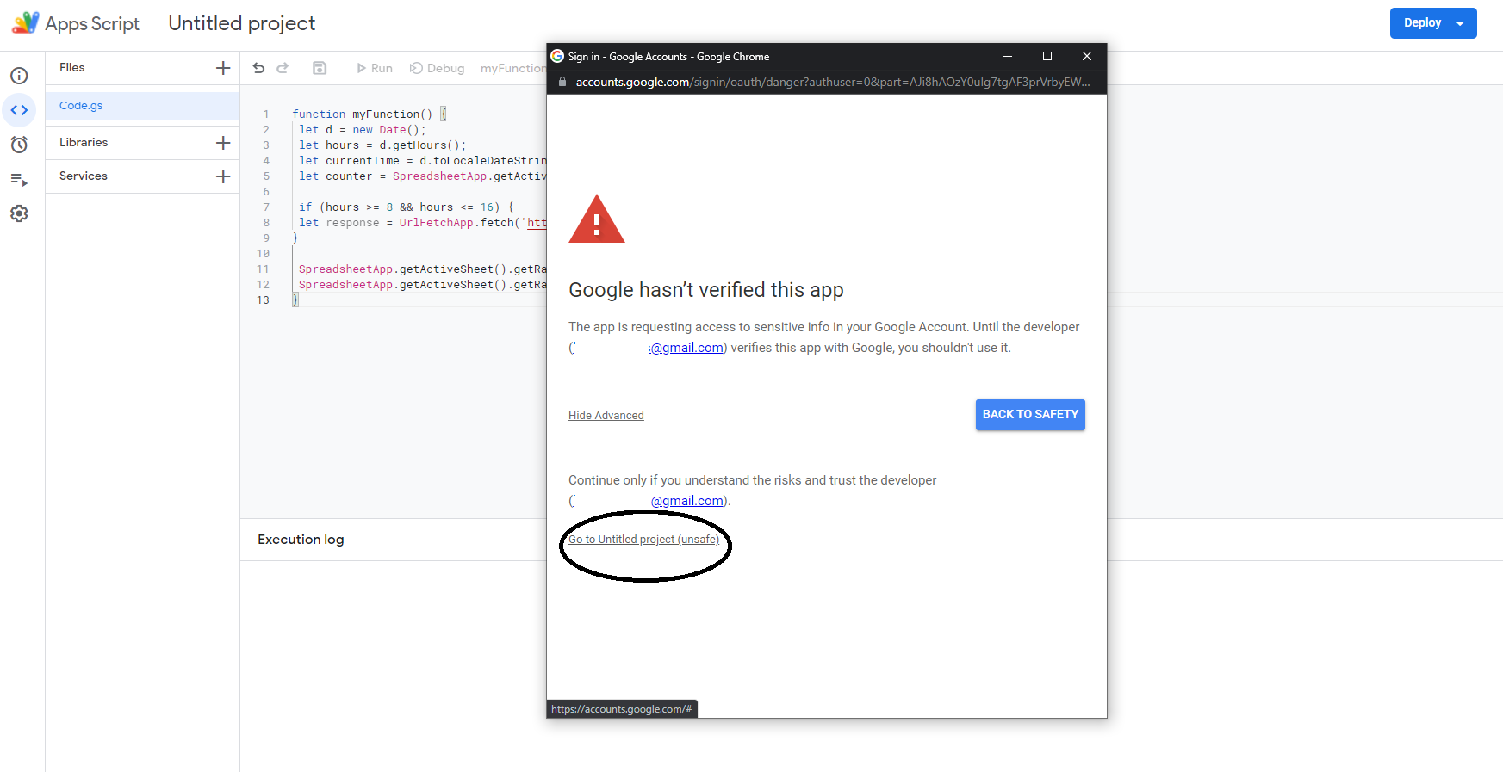Click the undo arrow in editor toolbar

click(258, 68)
